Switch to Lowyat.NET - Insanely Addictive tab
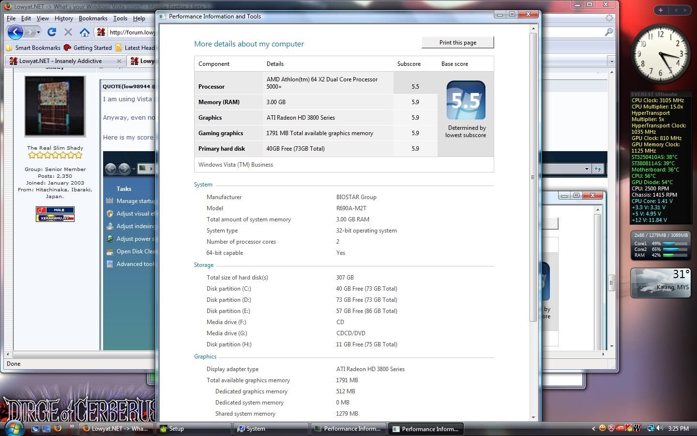Viewport: 697px width, 436px height. click(x=61, y=61)
